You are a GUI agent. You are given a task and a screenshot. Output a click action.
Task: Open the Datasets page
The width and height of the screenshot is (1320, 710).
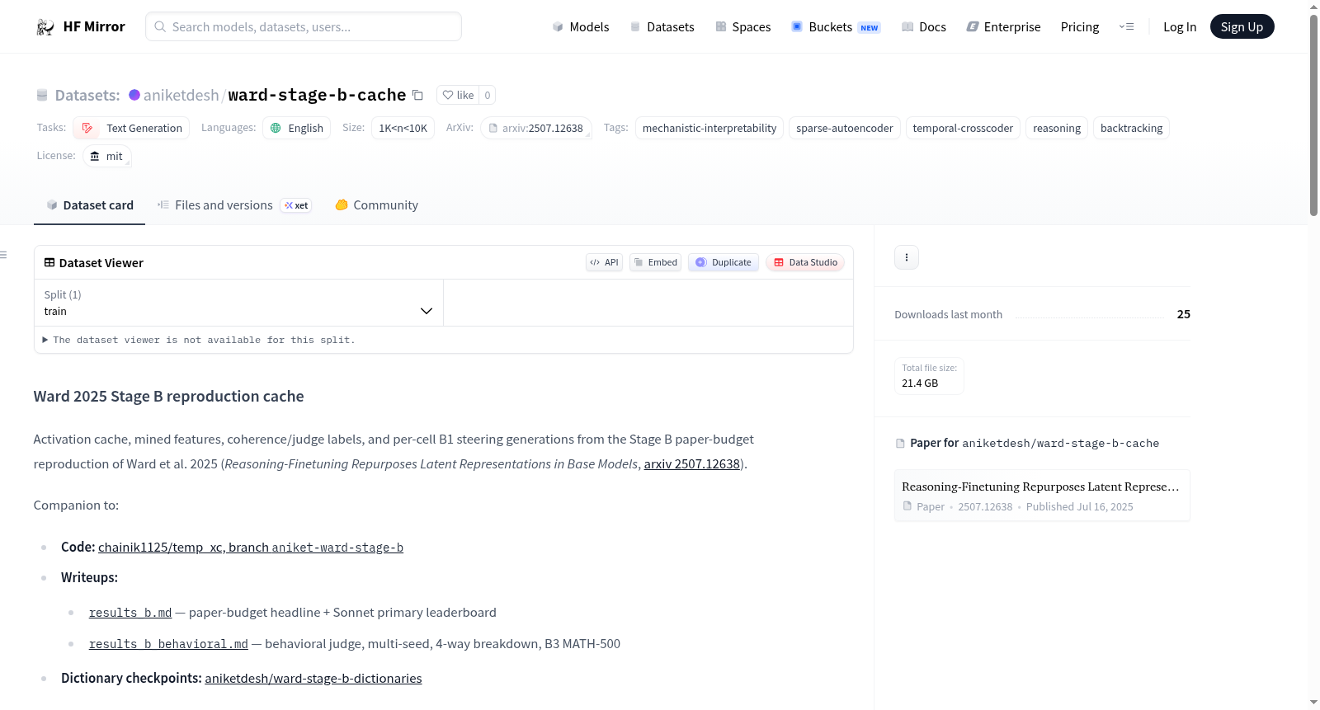pos(662,27)
